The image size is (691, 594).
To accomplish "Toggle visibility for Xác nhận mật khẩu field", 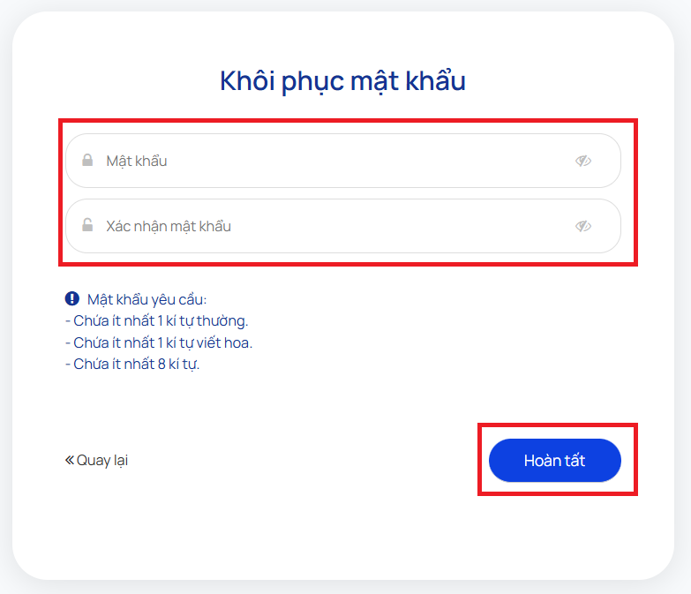I will pos(583,226).
